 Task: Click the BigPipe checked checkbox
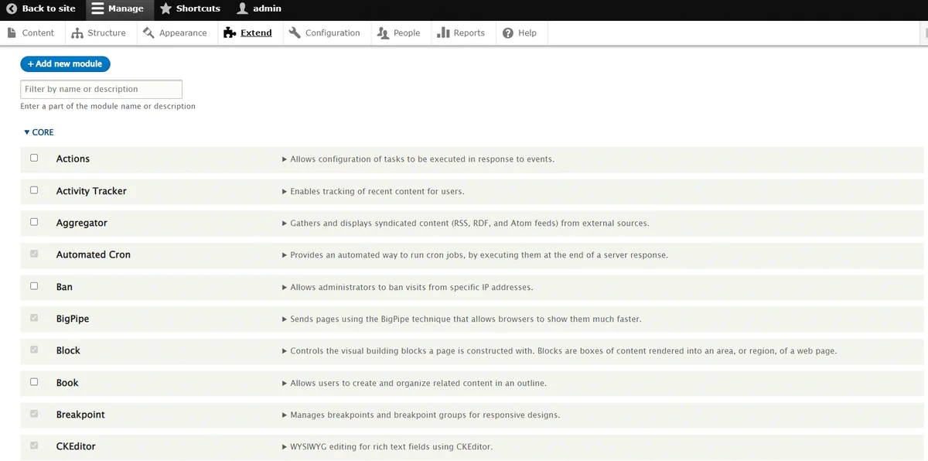click(x=34, y=318)
